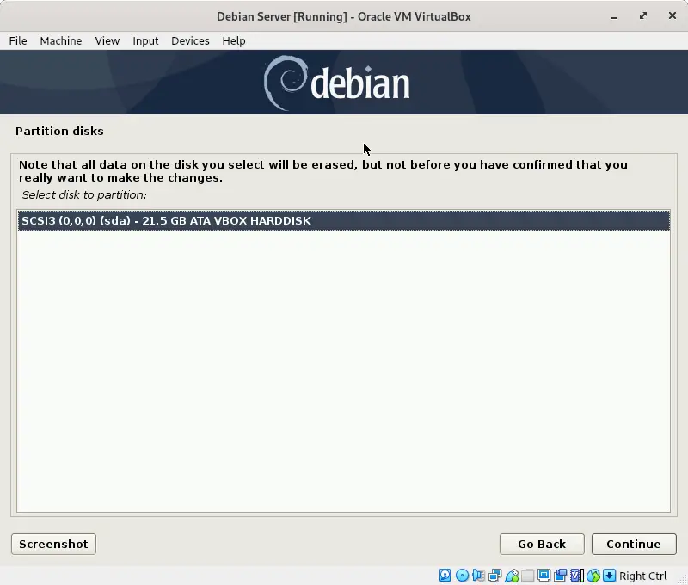688x585 pixels.
Task: Click the CPU virtualization chip icon
Action: 576,576
